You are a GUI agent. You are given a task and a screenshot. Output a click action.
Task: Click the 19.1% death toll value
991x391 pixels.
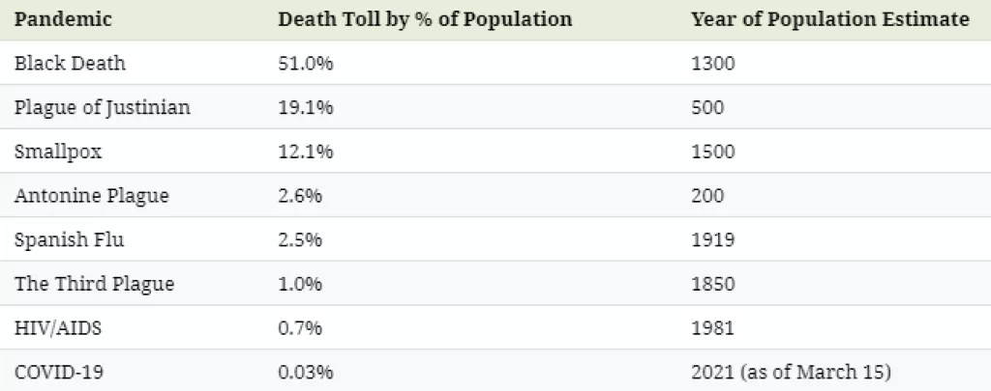[x=305, y=108]
